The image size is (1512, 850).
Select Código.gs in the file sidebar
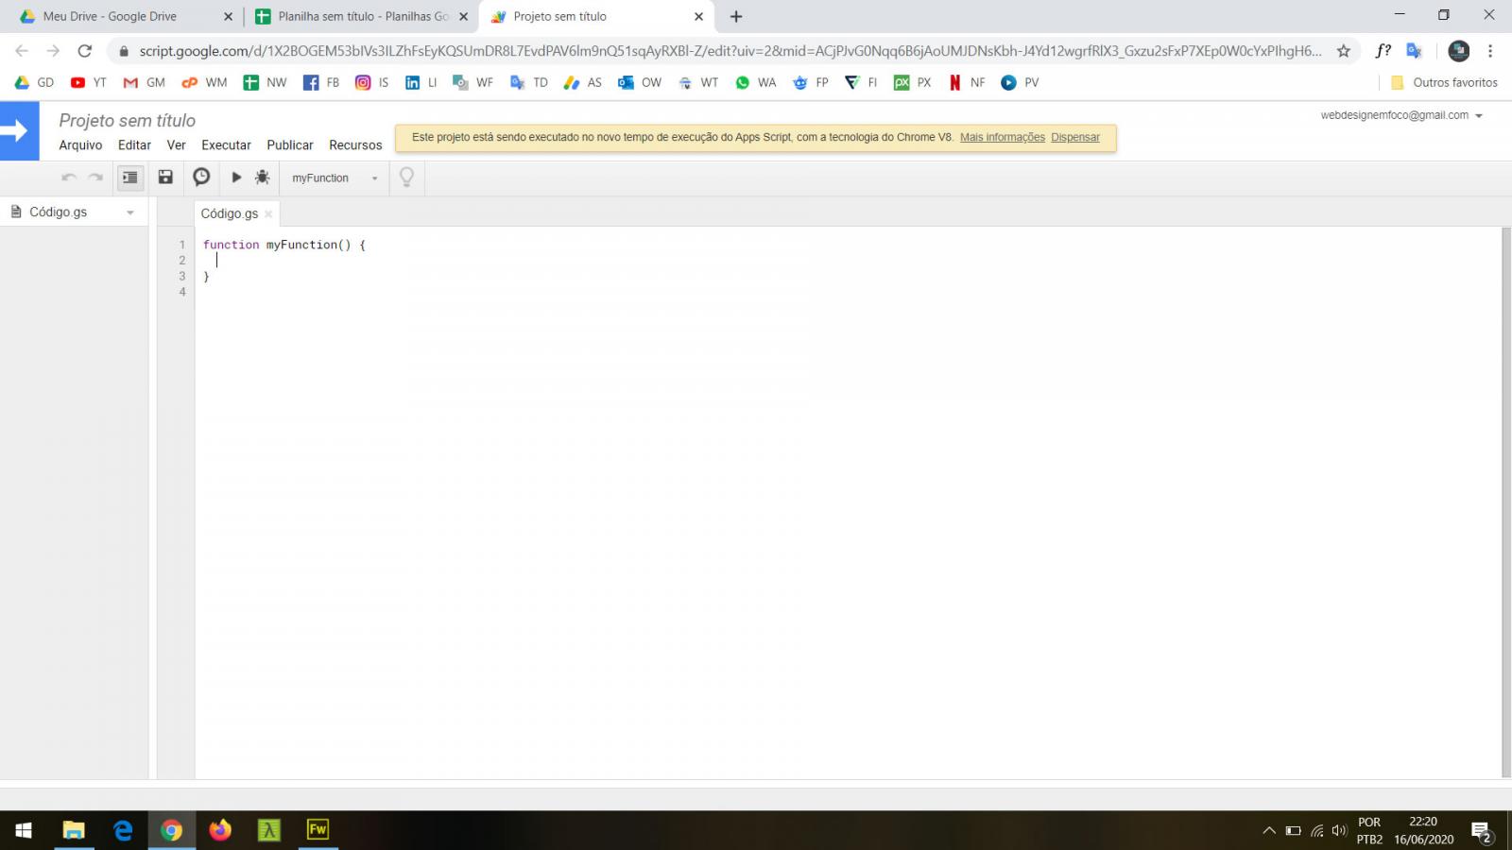(x=58, y=212)
